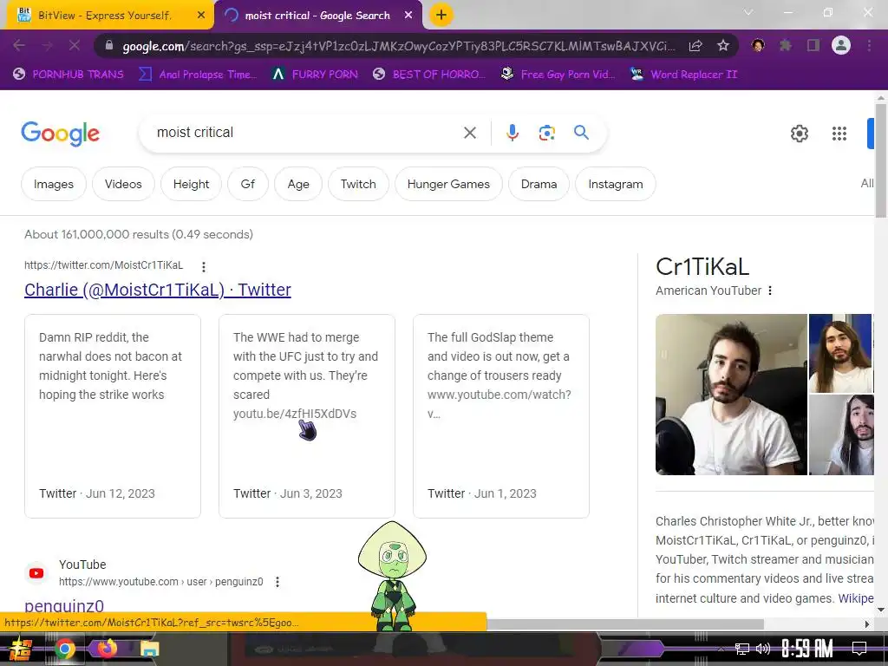Select the Instagram filter chip
This screenshot has width=888, height=666.
616,184
